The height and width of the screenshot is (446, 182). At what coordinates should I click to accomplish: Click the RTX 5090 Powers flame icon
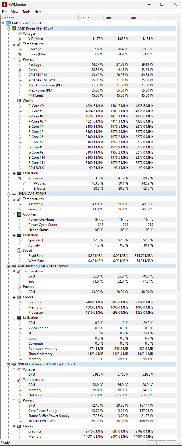tap(19, 400)
